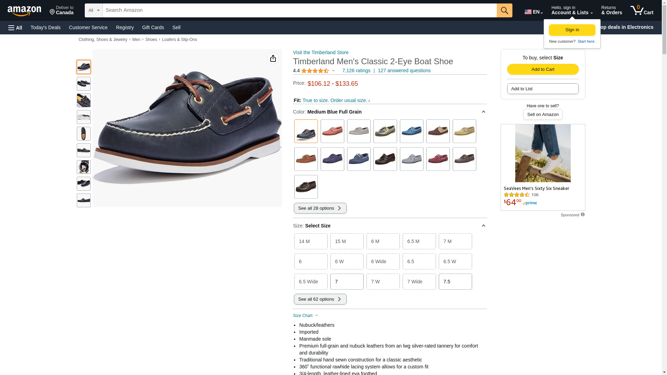The width and height of the screenshot is (667, 375).
Task: Open Today's Deals in navigation bar
Action: [x=46, y=27]
